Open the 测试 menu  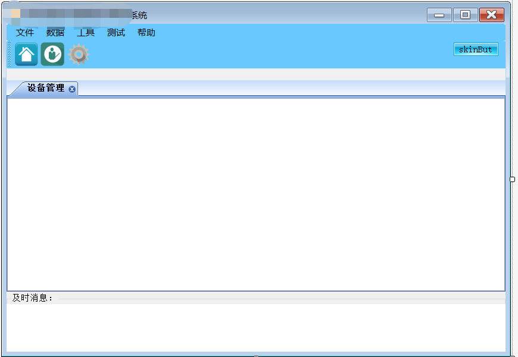tap(116, 33)
